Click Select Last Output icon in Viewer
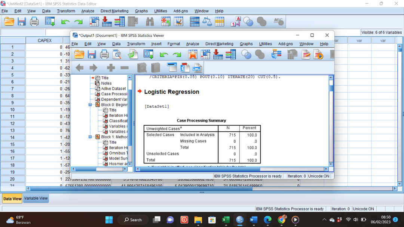The width and height of the screenshot is (404, 227). [276, 54]
